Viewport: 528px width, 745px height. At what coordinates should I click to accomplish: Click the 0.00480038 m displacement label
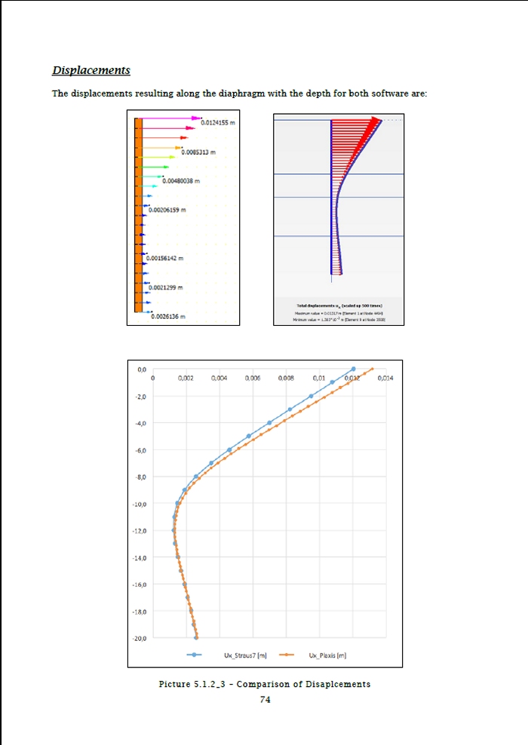click(180, 181)
